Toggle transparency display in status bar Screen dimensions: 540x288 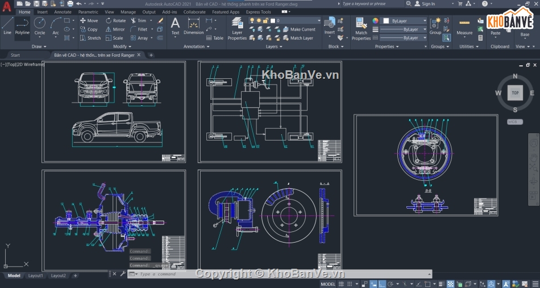click(x=450, y=284)
